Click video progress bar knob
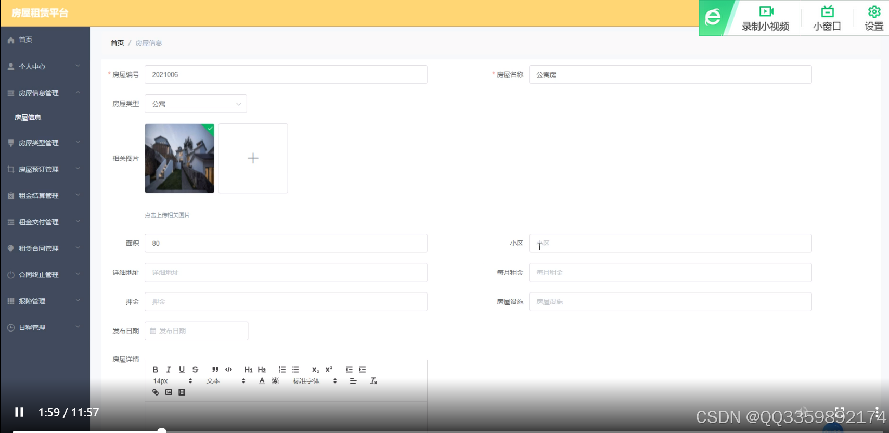 (162, 431)
